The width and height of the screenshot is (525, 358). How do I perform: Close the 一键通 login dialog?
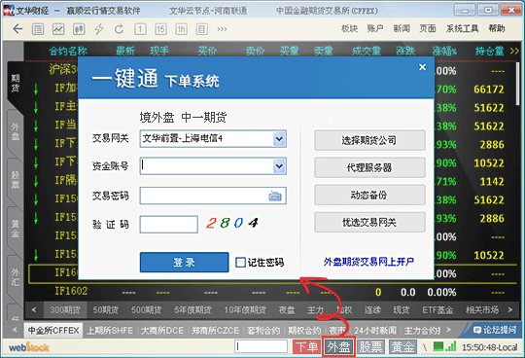pyautogui.click(x=423, y=67)
